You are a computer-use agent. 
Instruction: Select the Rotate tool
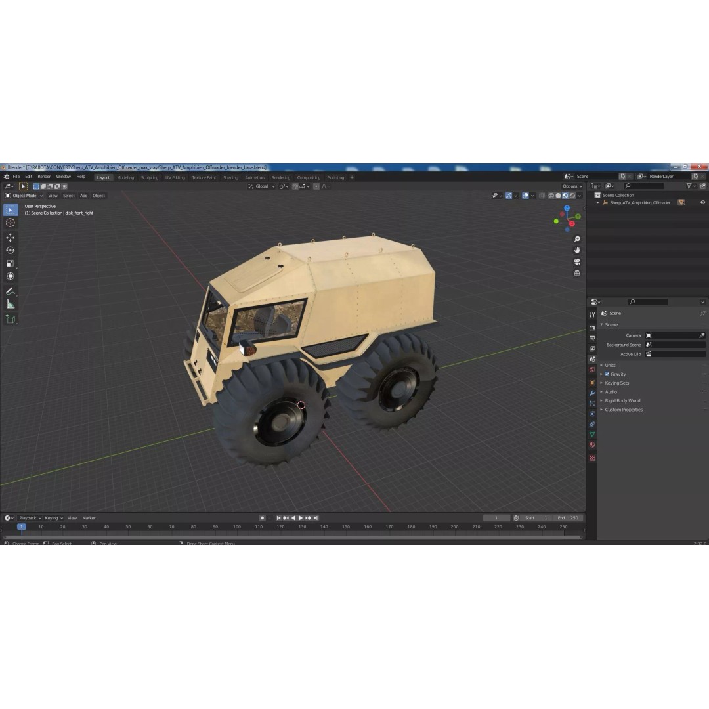coord(11,251)
